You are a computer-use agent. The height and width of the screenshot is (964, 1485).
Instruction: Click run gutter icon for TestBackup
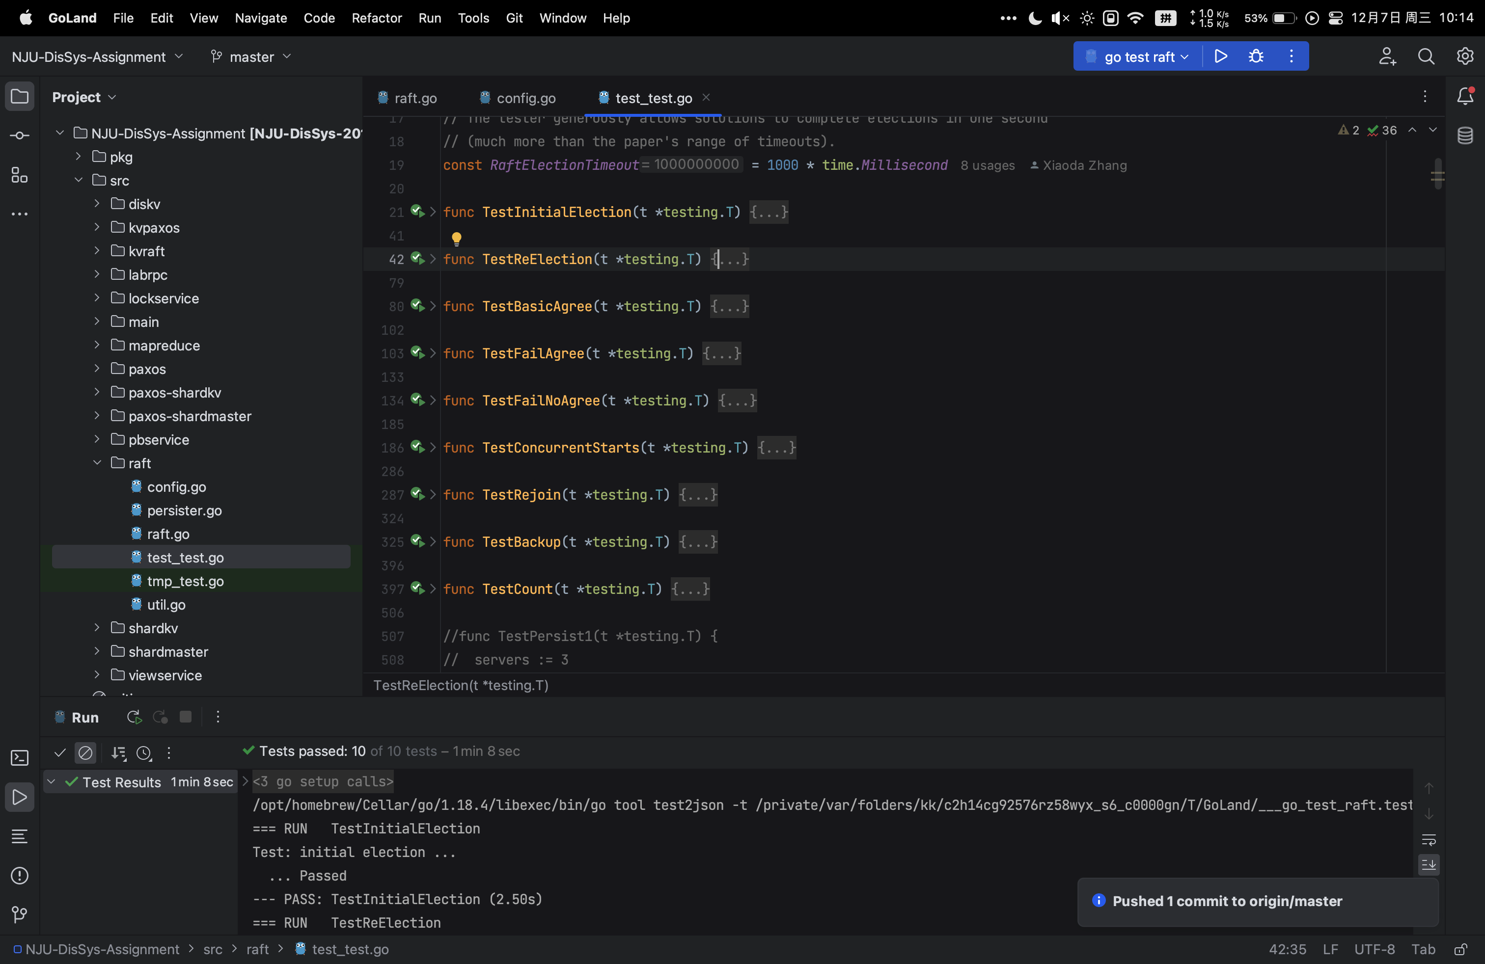[x=417, y=541]
